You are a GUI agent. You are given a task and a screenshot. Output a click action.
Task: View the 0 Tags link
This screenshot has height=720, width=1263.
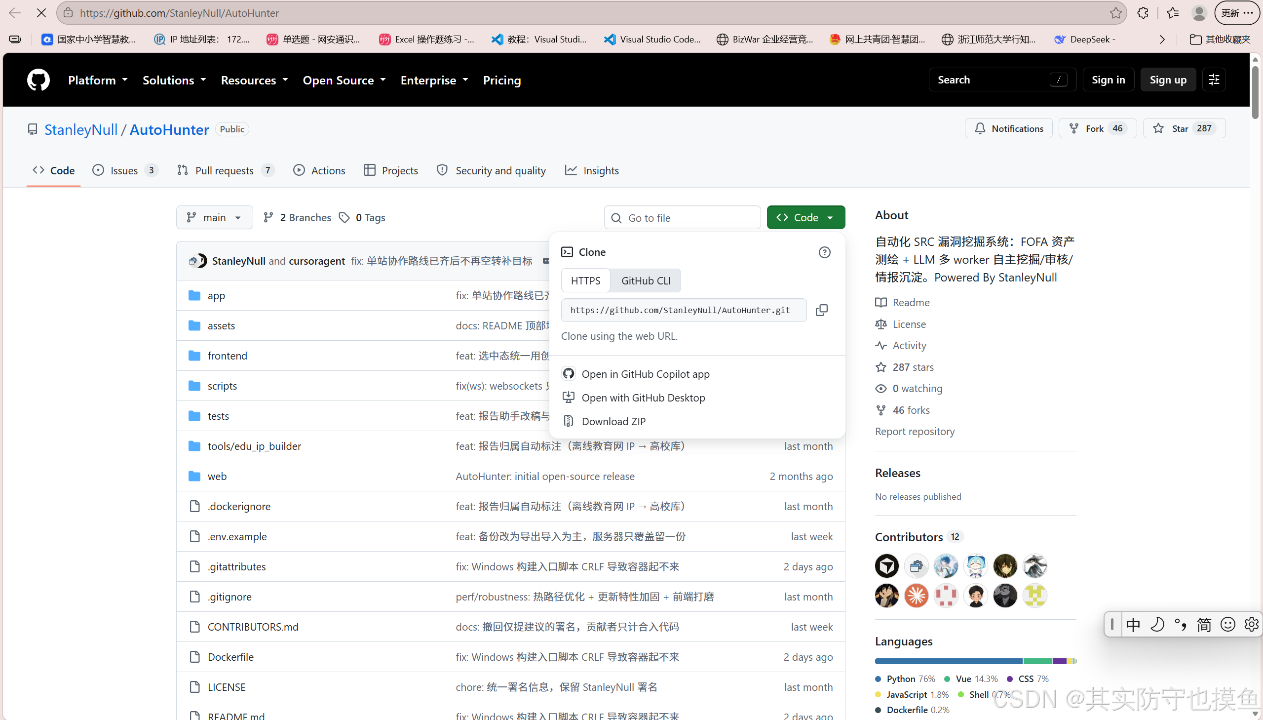click(362, 218)
